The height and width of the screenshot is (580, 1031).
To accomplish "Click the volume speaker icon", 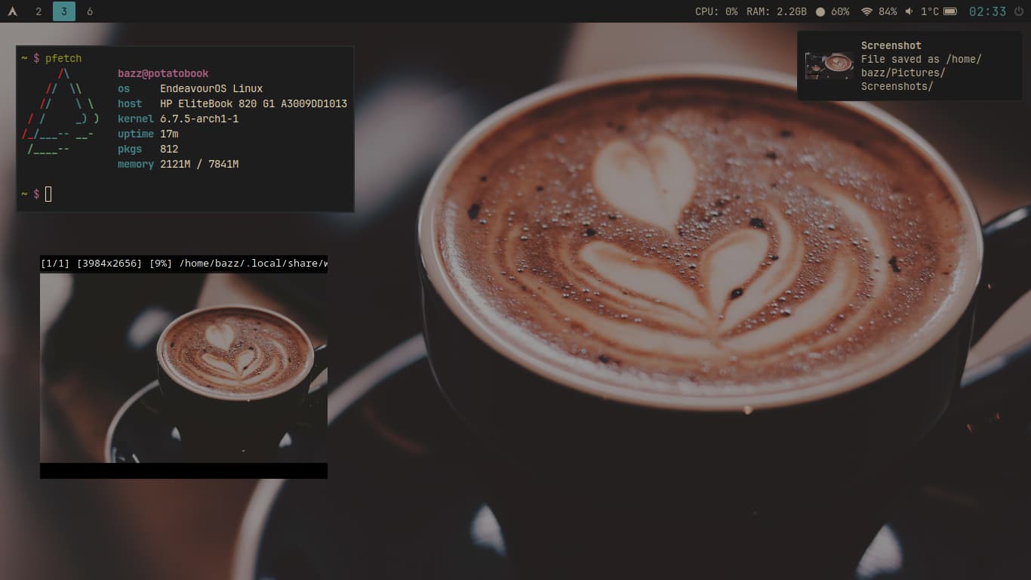I will [909, 11].
